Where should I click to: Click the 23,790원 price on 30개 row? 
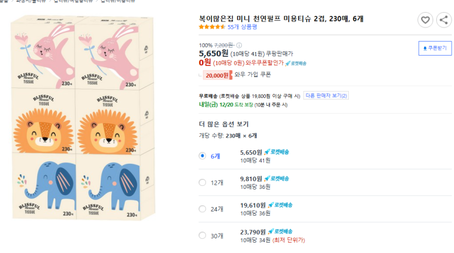(x=252, y=232)
